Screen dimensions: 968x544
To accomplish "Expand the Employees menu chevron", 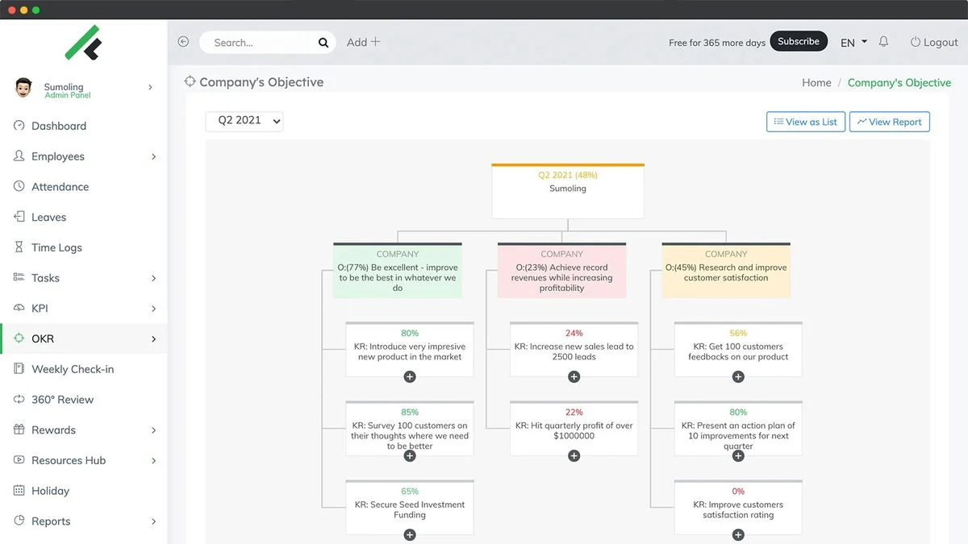I will (153, 156).
